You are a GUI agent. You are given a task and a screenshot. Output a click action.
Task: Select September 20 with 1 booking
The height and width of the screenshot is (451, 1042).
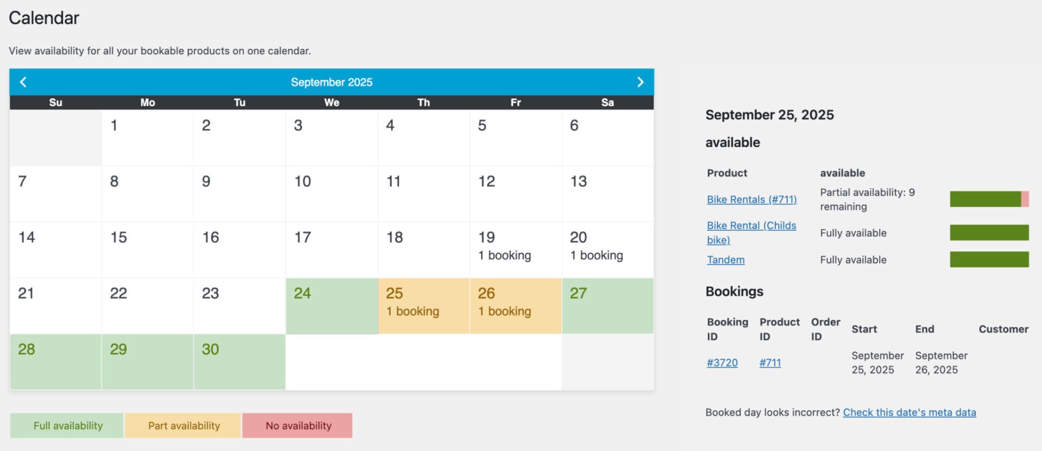[608, 250]
